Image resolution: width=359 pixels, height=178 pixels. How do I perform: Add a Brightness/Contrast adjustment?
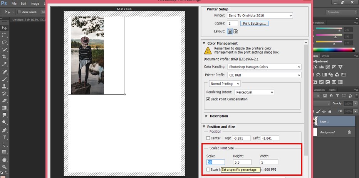click(315, 67)
